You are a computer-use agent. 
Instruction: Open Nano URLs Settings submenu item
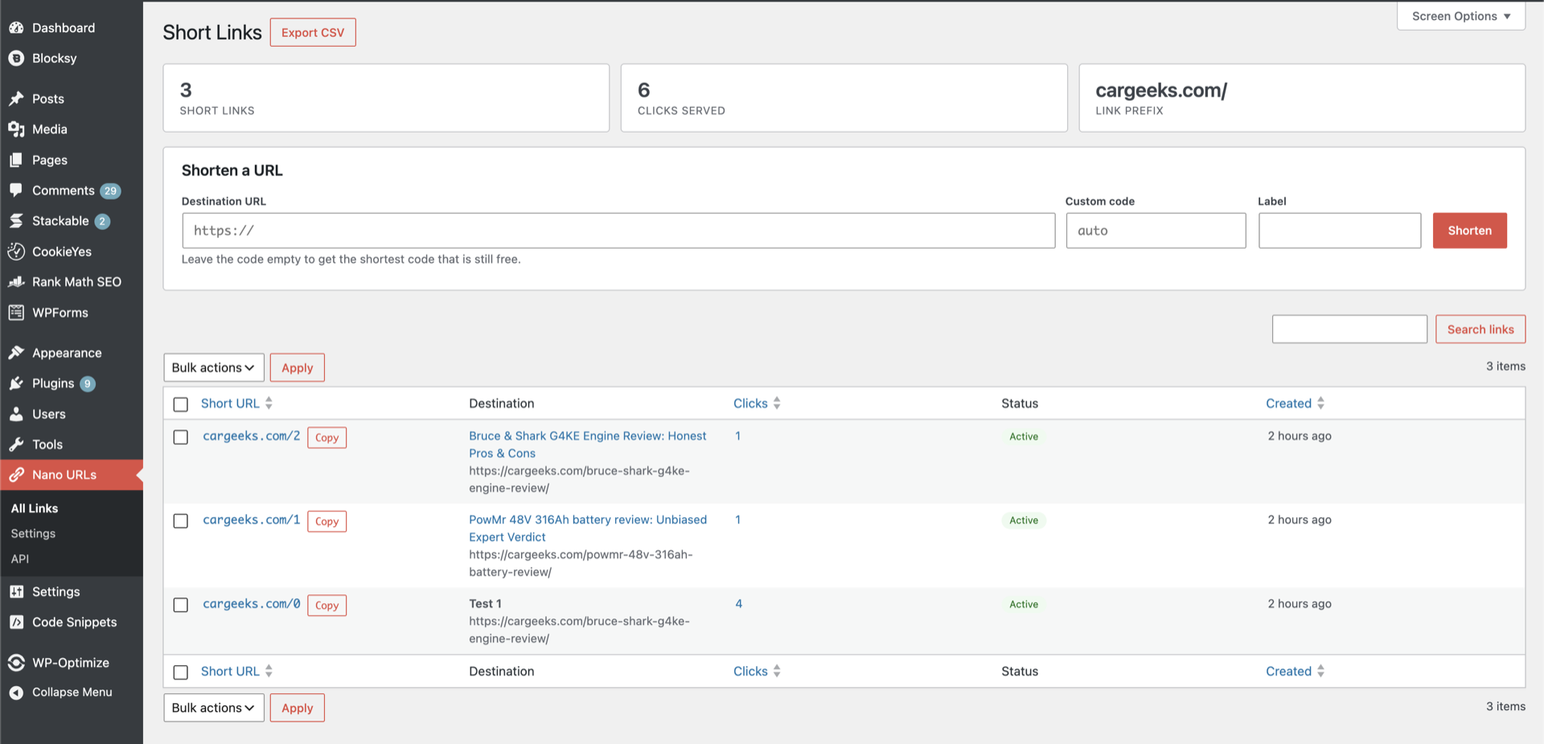pos(33,533)
